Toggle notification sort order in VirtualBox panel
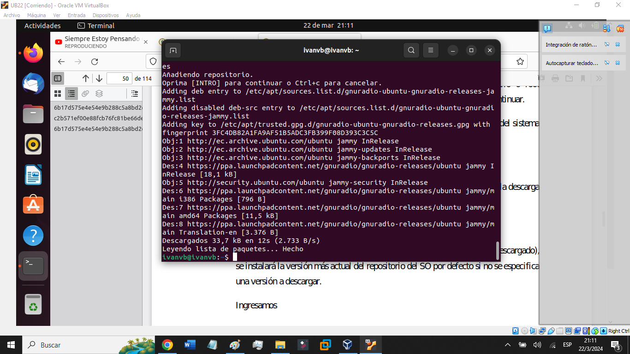 click(x=607, y=29)
